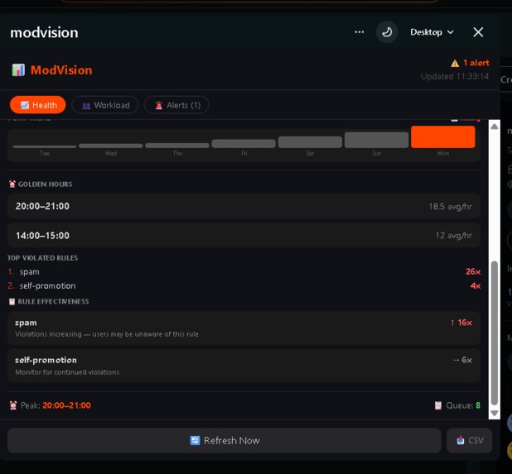512x474 pixels.
Task: Click the scrollbar up arrow
Action: click(495, 127)
